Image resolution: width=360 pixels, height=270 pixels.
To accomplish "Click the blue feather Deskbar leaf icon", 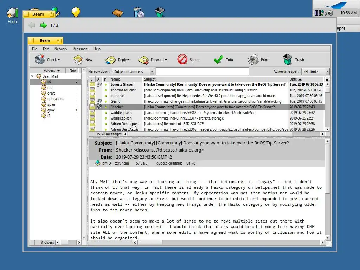I will tap(336, 5).
